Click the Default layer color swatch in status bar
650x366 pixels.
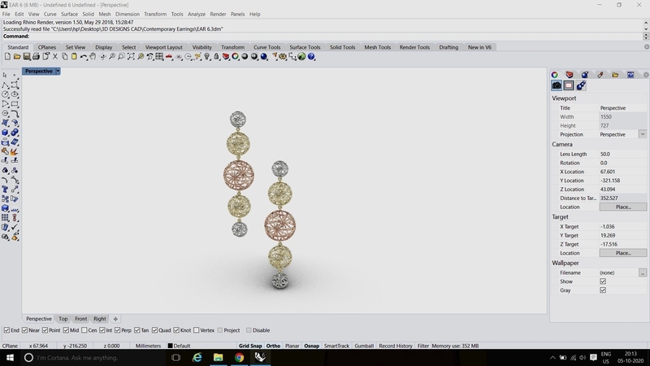point(170,346)
